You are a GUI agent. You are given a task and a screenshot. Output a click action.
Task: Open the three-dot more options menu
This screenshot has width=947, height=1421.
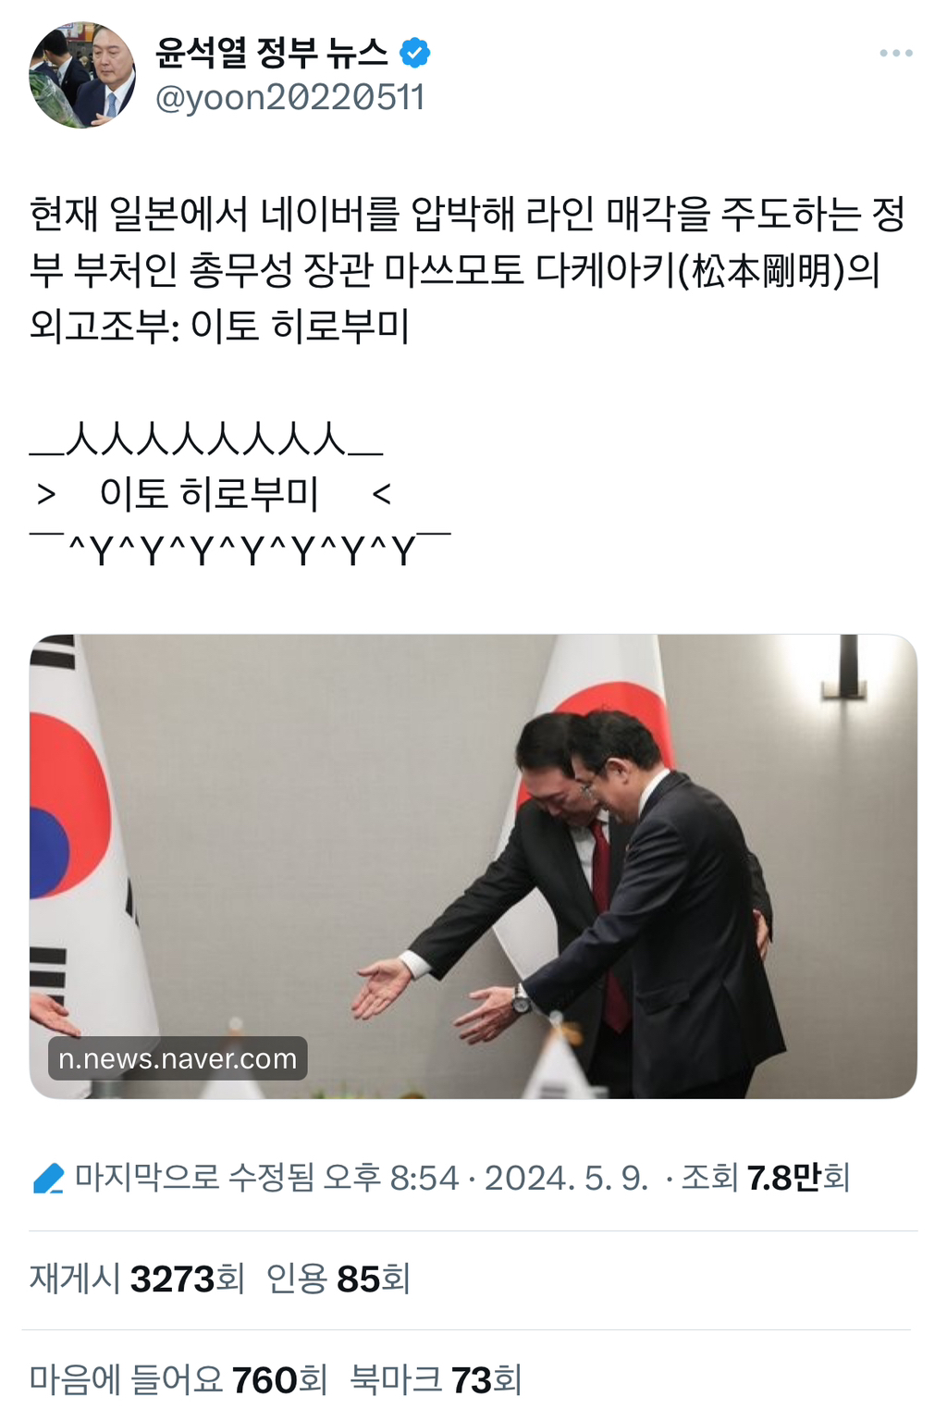pyautogui.click(x=895, y=54)
